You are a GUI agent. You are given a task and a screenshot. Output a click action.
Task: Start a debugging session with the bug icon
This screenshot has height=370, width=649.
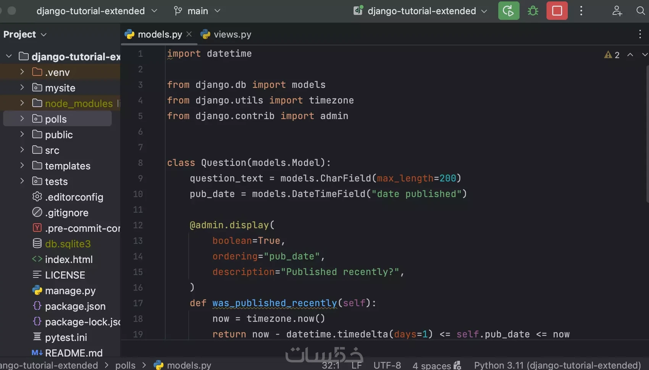(532, 11)
